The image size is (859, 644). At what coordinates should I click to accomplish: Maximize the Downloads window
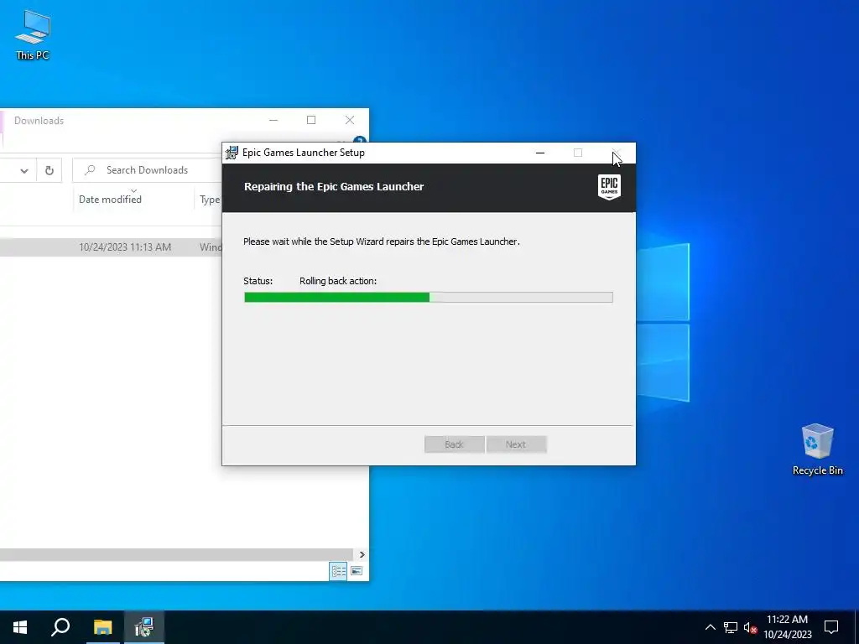tap(311, 120)
